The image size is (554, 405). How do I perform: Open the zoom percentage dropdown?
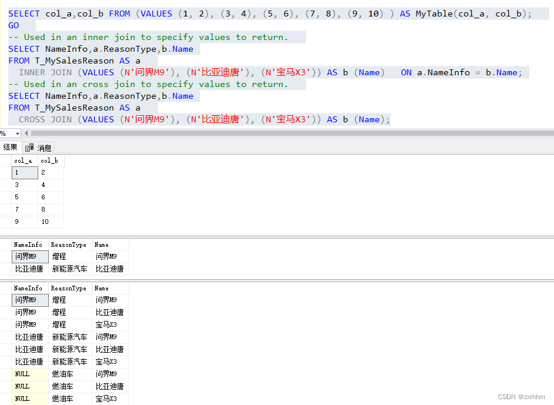click(x=17, y=133)
